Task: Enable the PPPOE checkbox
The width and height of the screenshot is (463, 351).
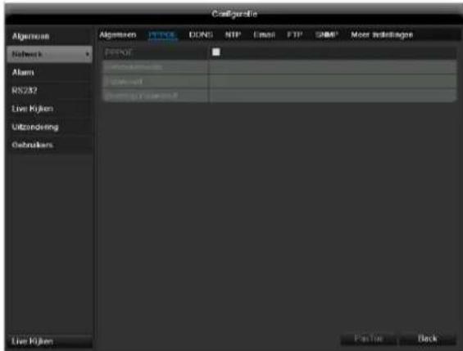Action: pyautogui.click(x=216, y=52)
